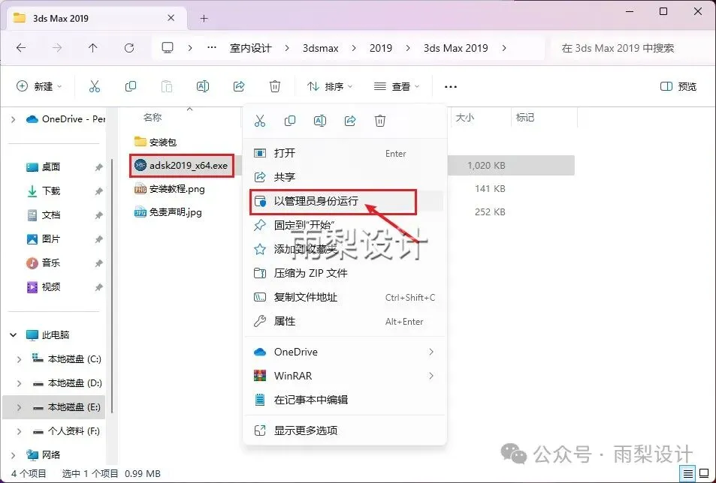Click the Back navigation arrow
This screenshot has width=716, height=483.
21,48
